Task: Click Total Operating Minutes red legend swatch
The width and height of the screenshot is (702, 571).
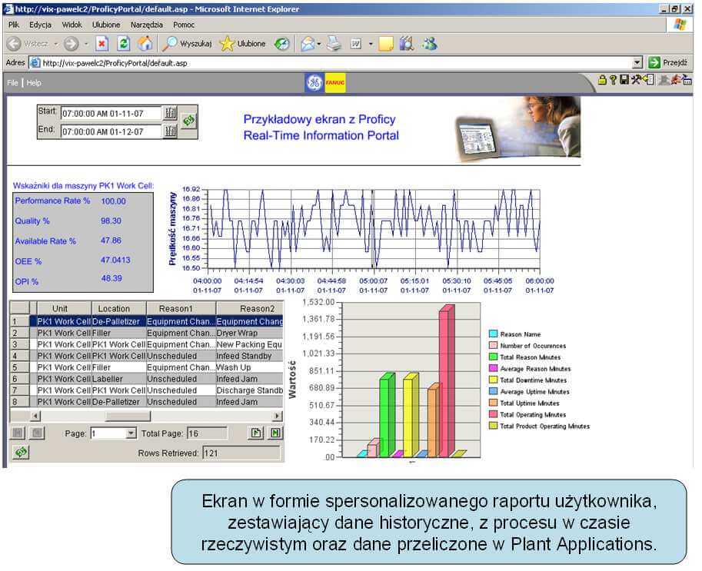Action: (494, 414)
